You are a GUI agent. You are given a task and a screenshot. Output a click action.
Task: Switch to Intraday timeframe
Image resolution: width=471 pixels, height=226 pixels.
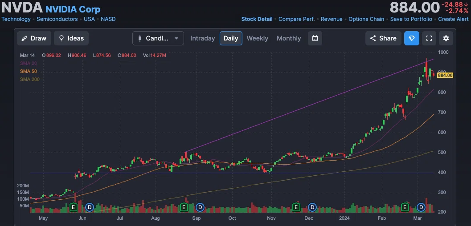202,38
